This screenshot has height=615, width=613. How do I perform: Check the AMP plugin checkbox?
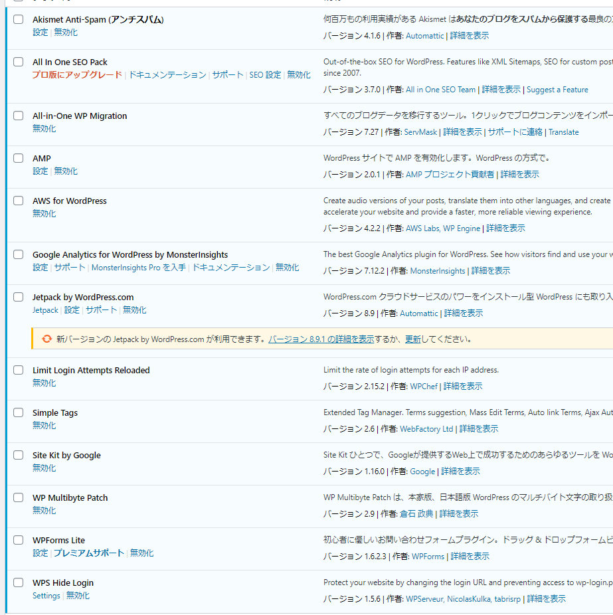click(x=18, y=158)
